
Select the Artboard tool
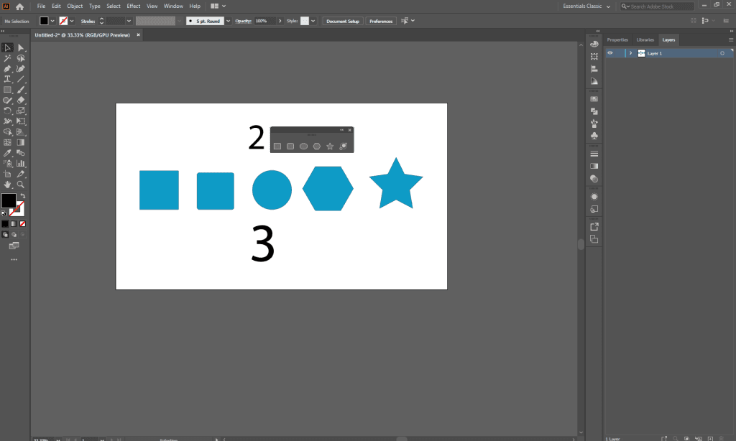pos(7,174)
